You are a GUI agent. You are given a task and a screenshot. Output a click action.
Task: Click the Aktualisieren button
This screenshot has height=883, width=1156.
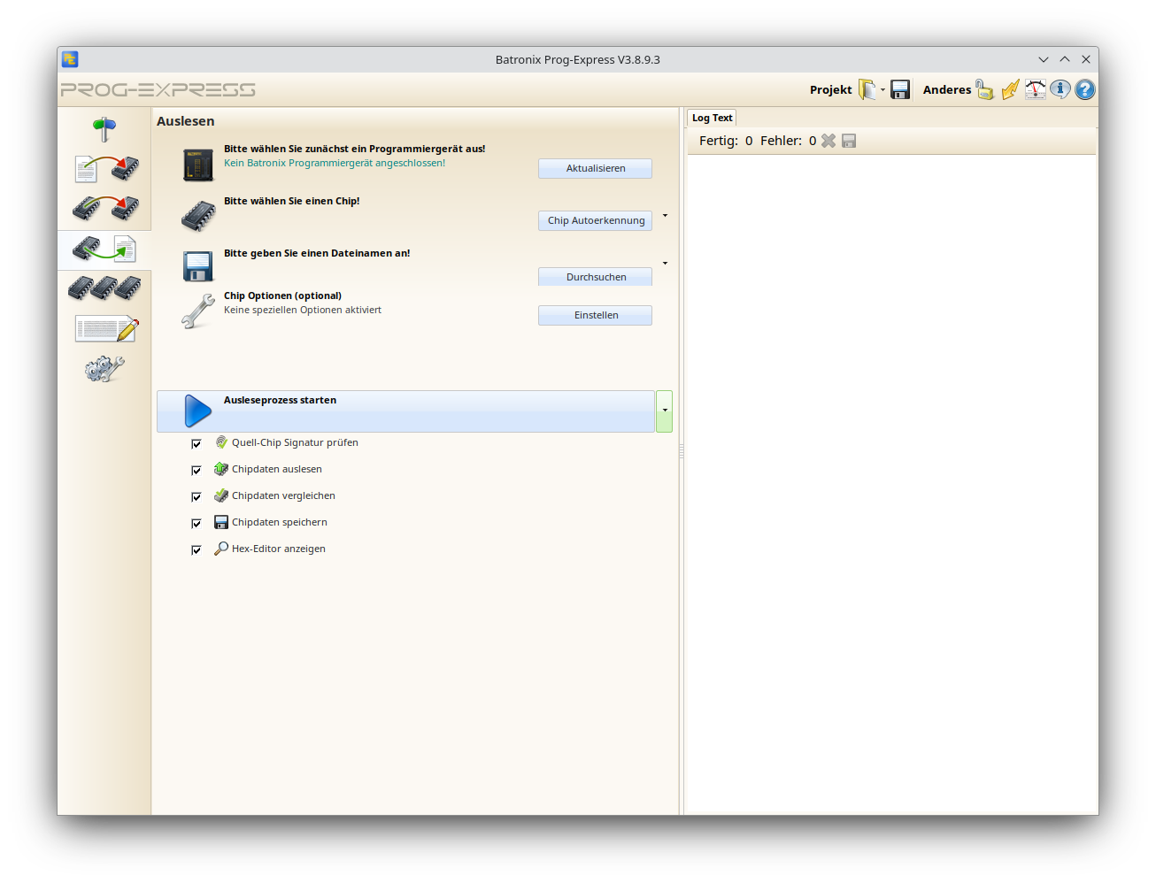coord(595,168)
